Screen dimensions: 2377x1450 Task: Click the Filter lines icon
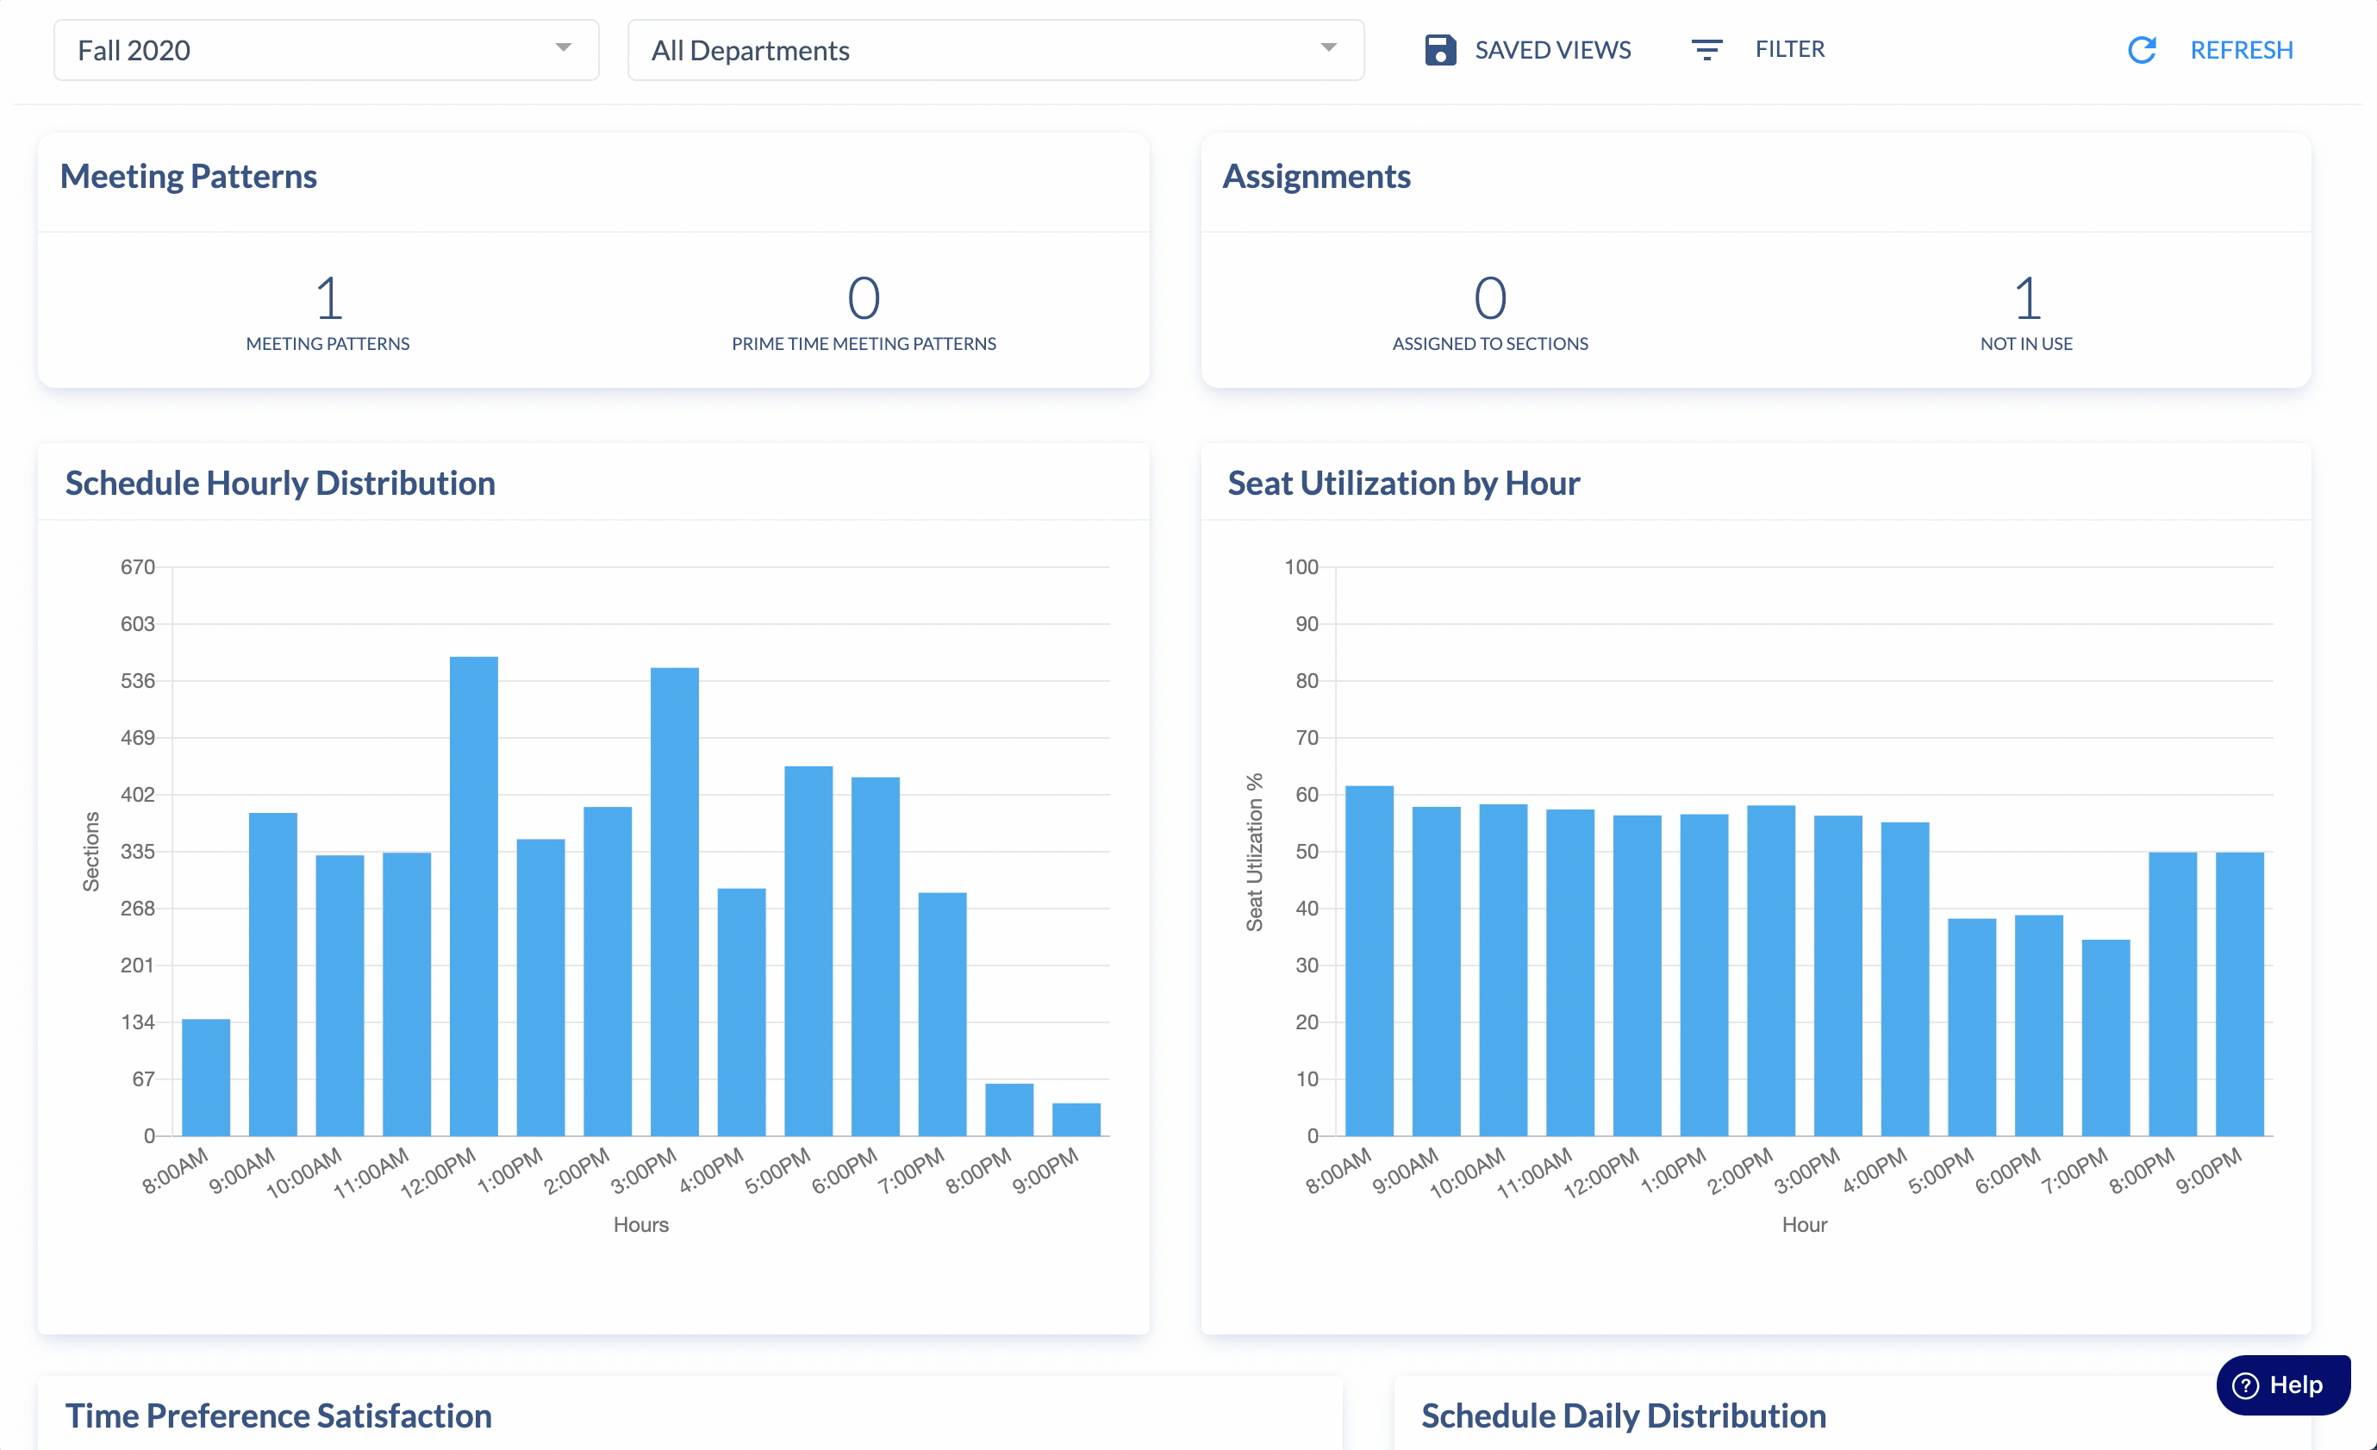point(1706,50)
